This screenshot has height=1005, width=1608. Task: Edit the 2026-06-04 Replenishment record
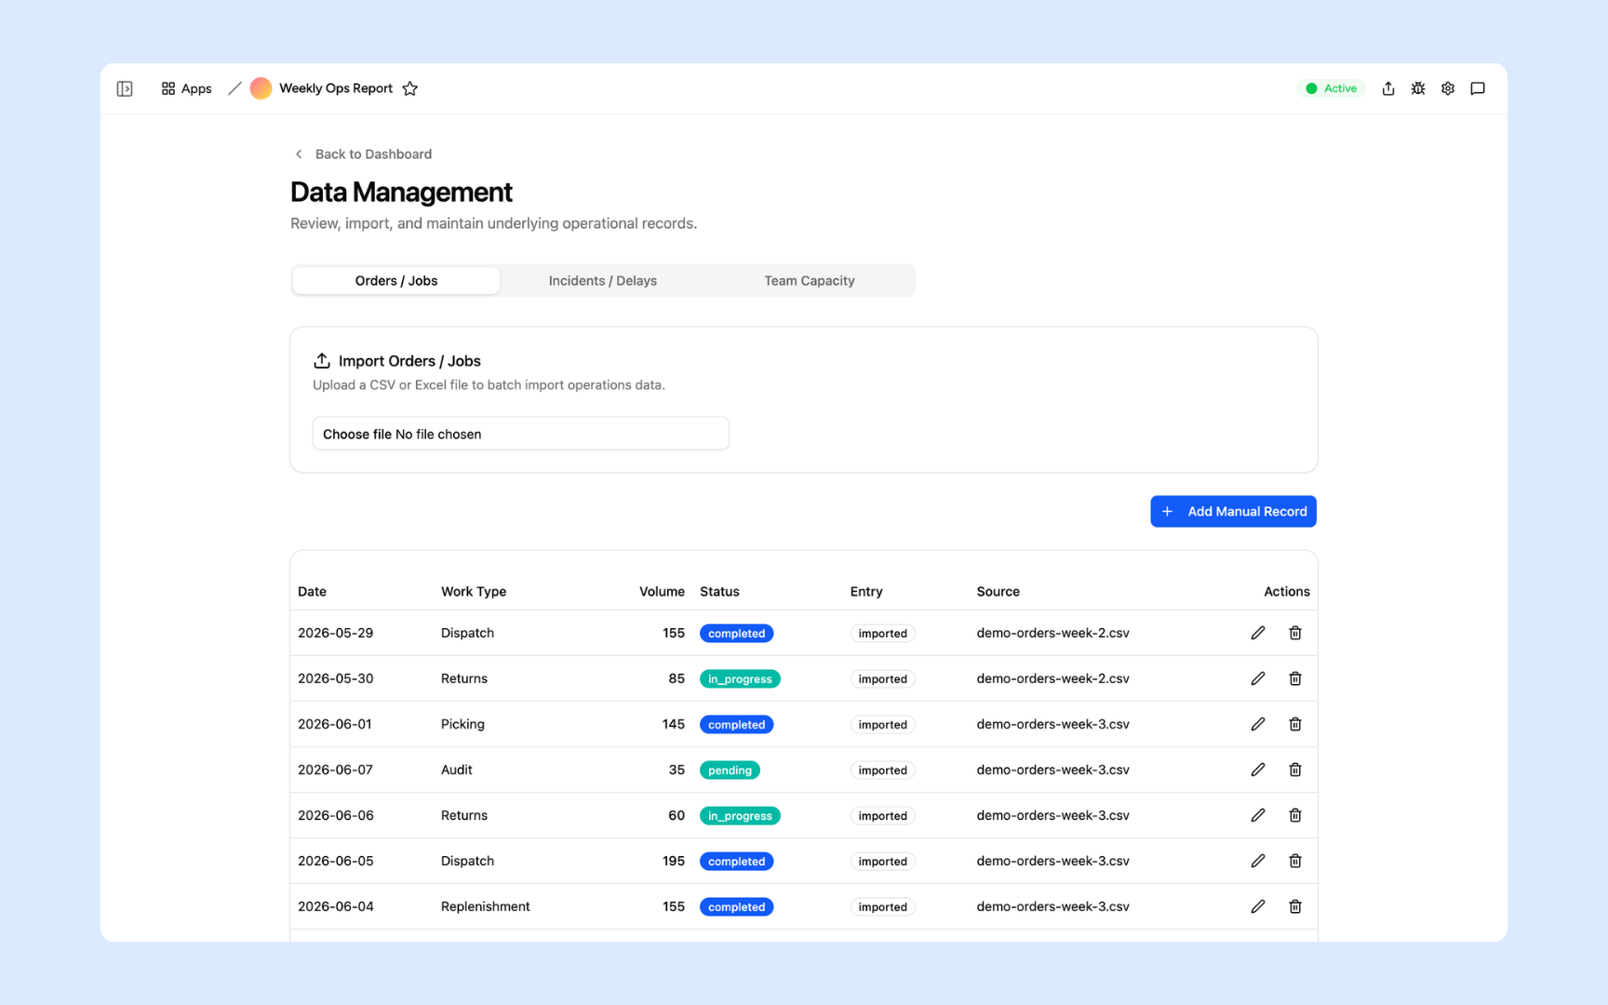pos(1258,906)
